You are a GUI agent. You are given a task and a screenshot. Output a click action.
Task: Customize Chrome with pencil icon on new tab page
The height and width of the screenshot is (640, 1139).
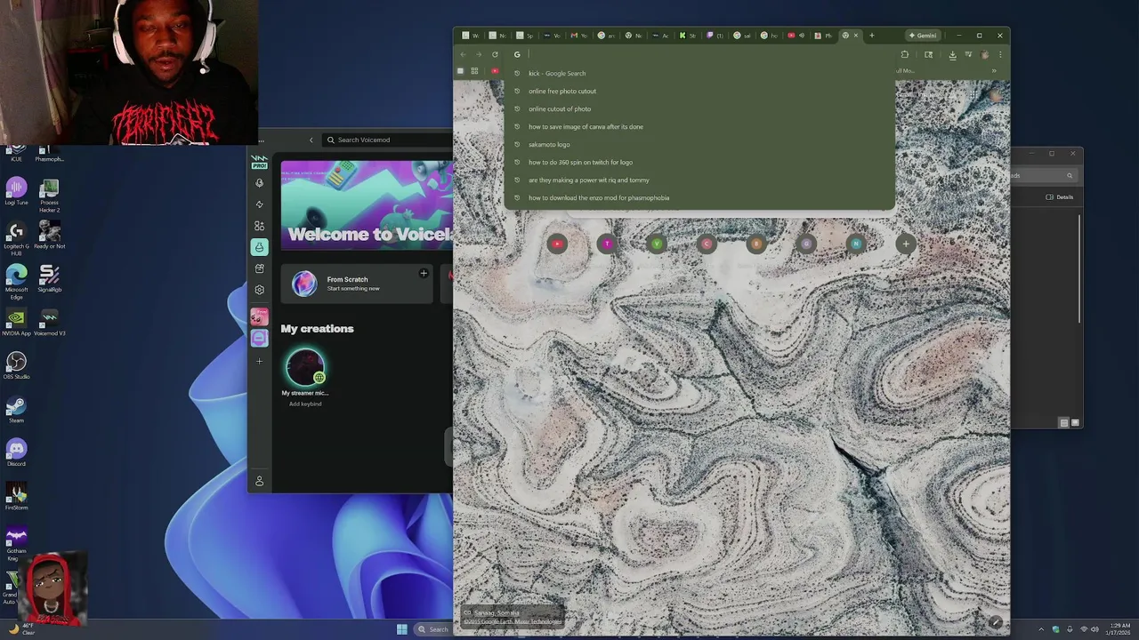click(995, 622)
